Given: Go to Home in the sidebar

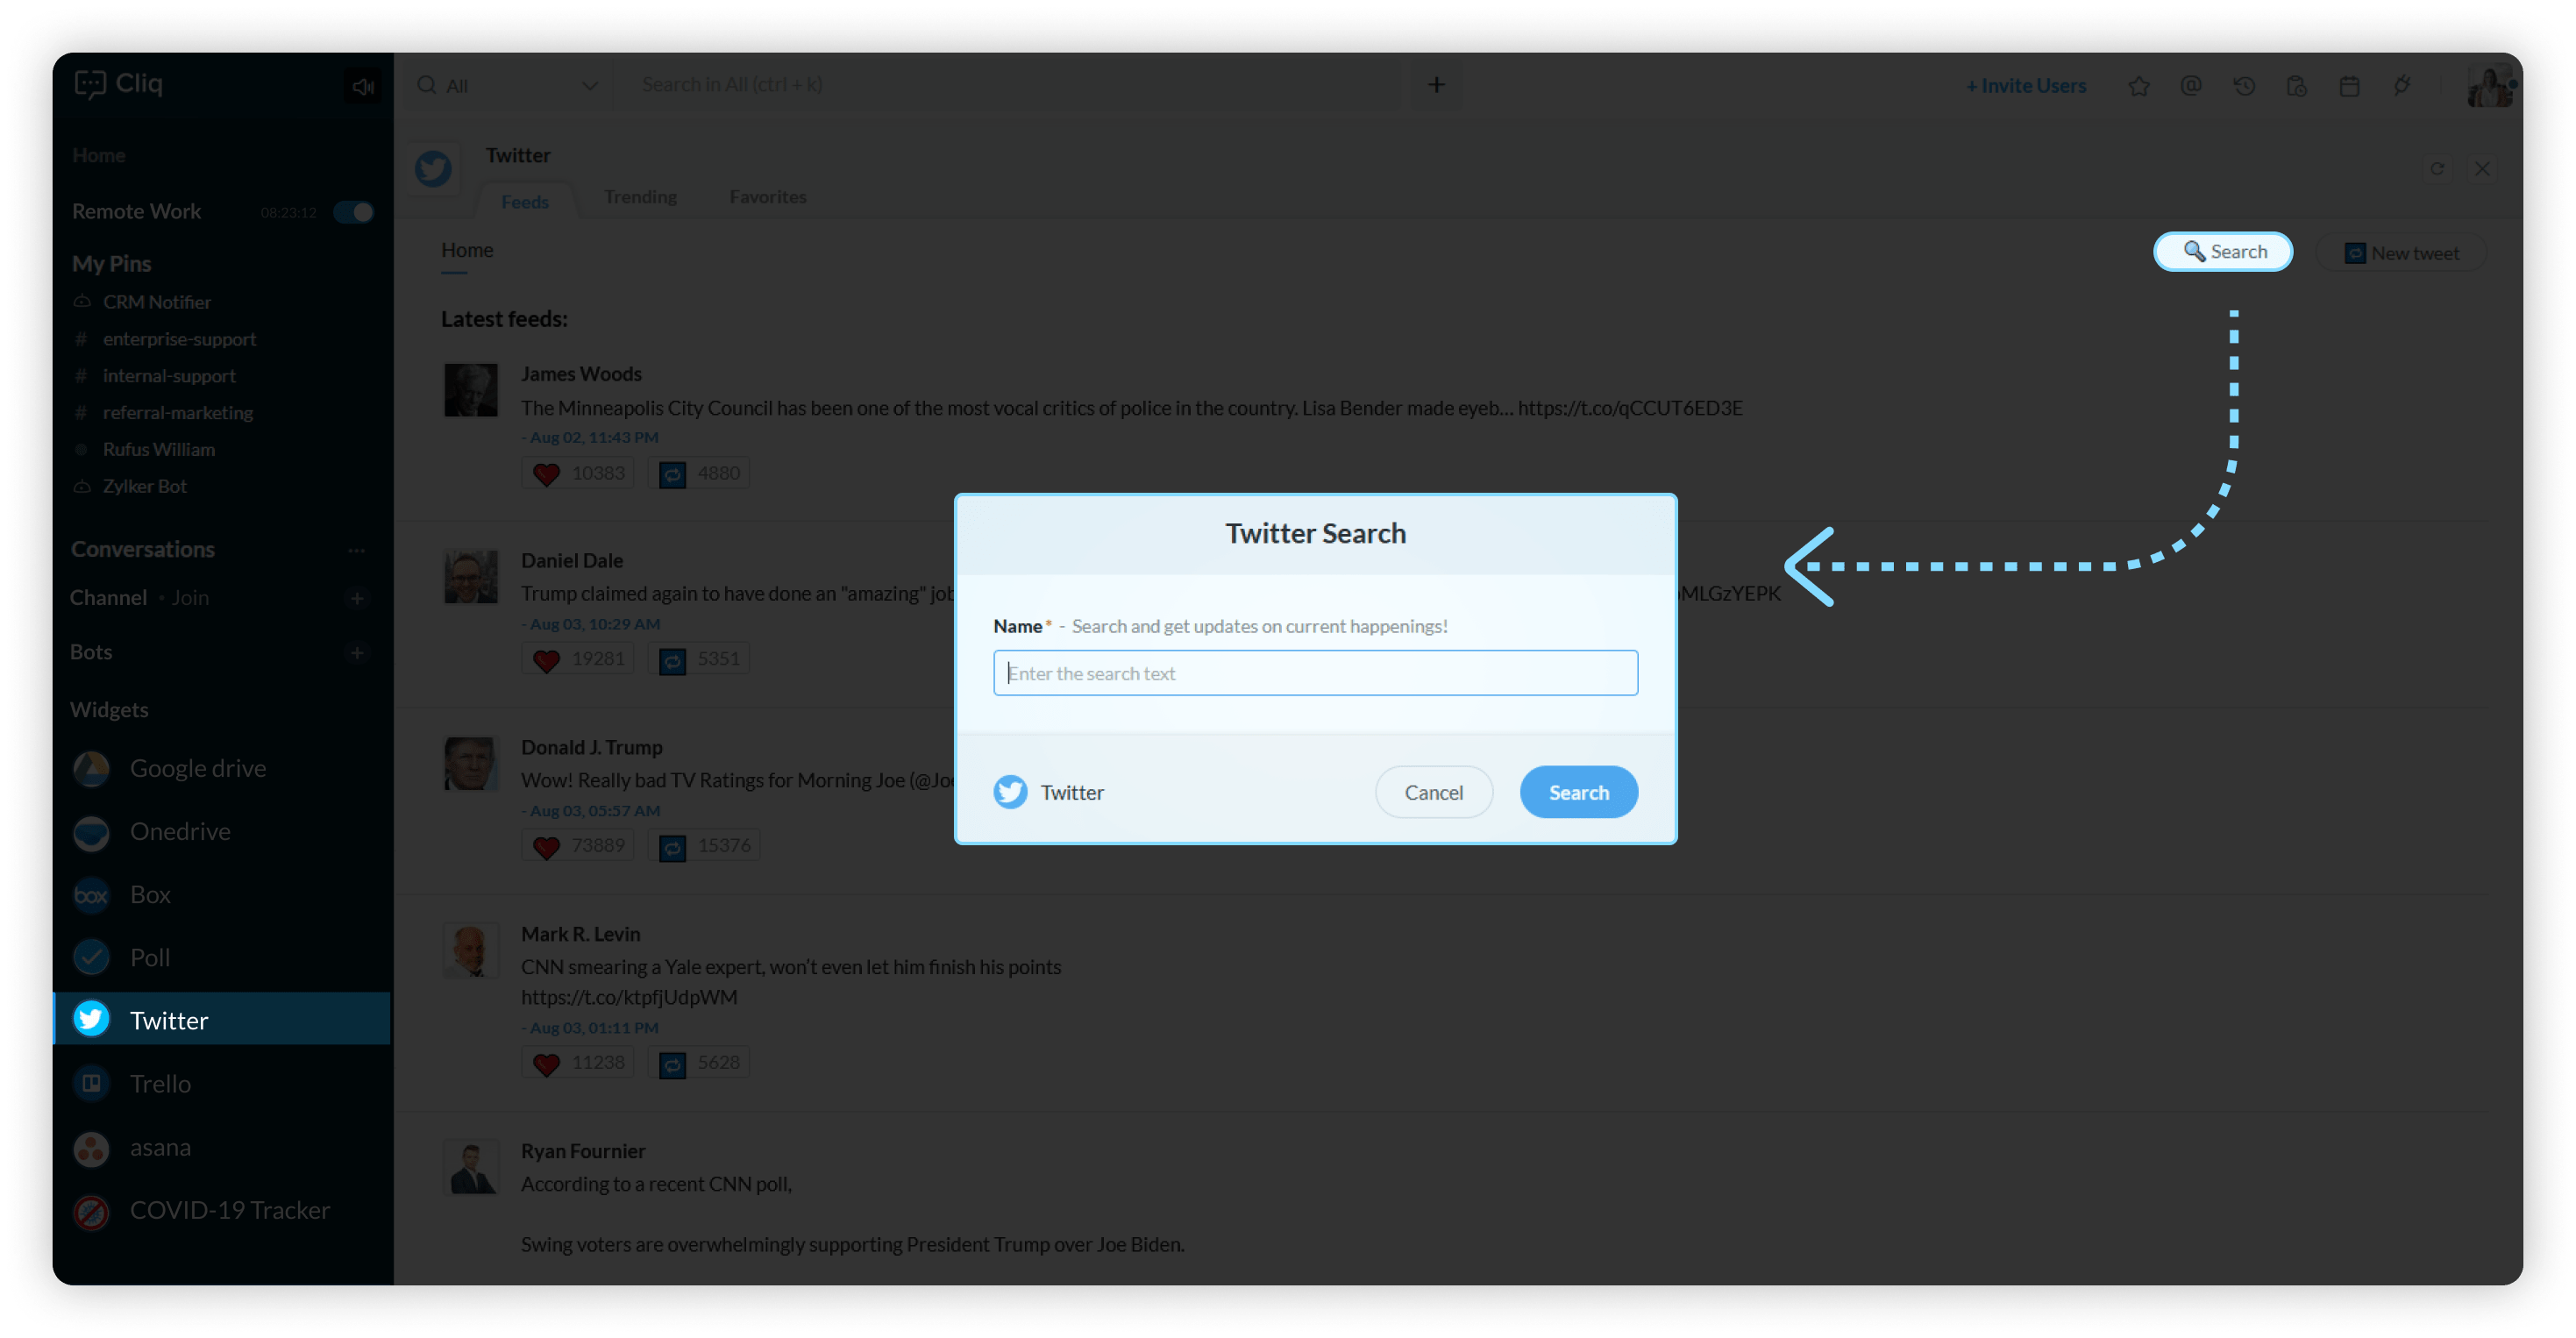Looking at the screenshot, I should tap(99, 156).
